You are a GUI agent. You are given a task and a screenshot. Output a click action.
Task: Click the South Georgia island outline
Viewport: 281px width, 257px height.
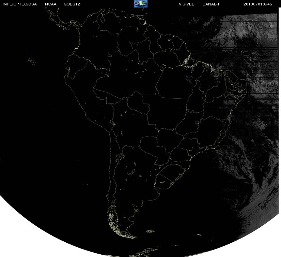pyautogui.click(x=199, y=235)
